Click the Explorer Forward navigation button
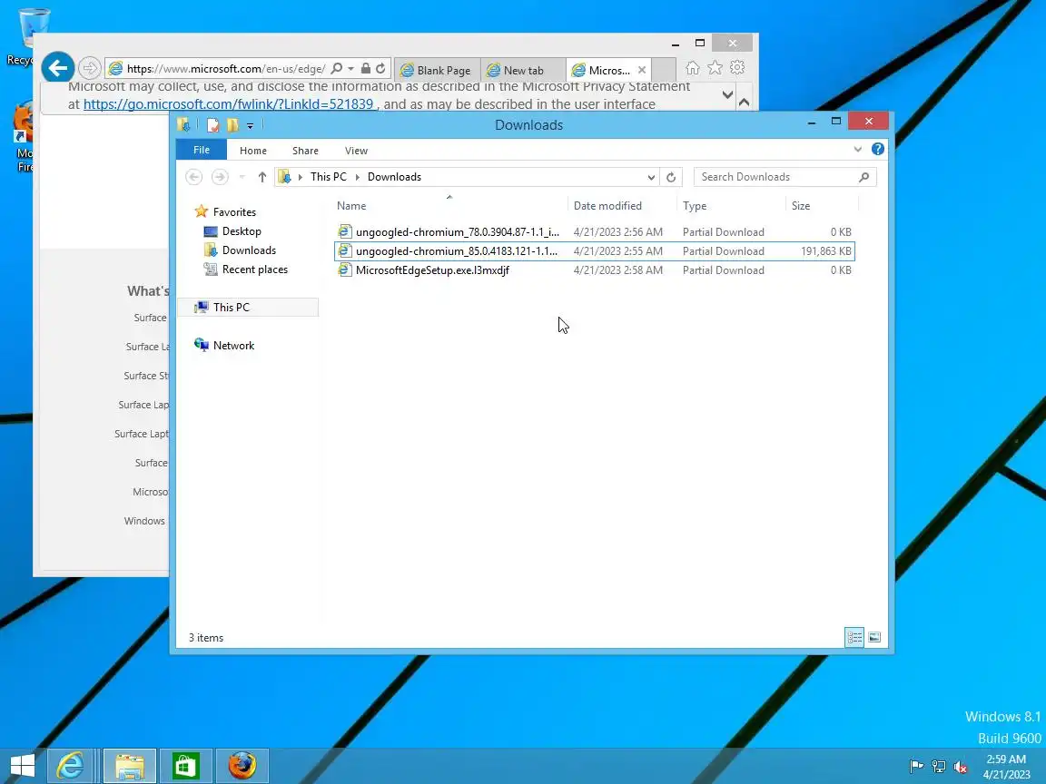Screen dimensions: 1046x784 point(220,177)
